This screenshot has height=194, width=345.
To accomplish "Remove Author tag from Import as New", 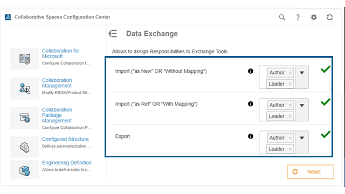I will coord(290,73).
